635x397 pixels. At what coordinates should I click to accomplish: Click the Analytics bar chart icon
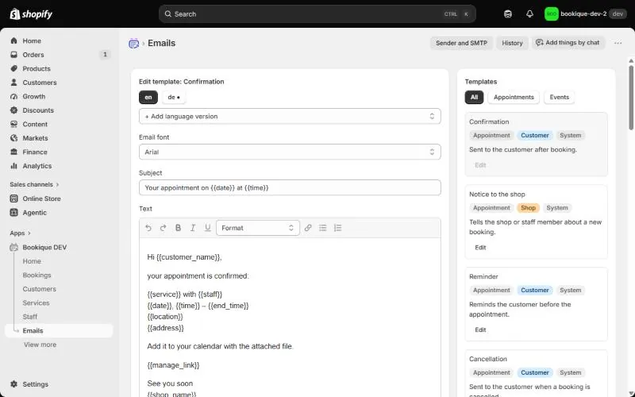click(x=14, y=166)
